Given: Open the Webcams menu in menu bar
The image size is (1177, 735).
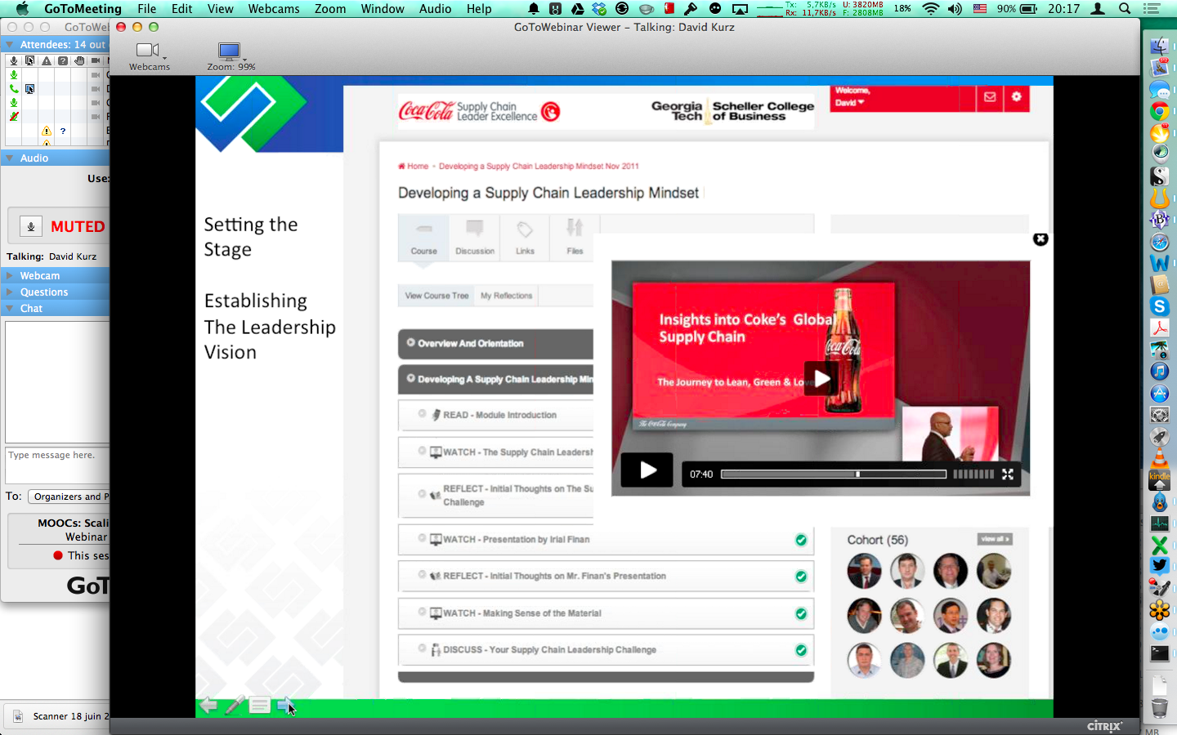Looking at the screenshot, I should pos(274,9).
